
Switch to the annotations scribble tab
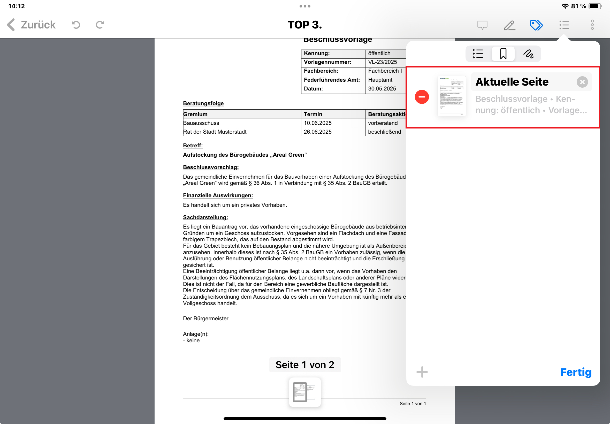528,54
